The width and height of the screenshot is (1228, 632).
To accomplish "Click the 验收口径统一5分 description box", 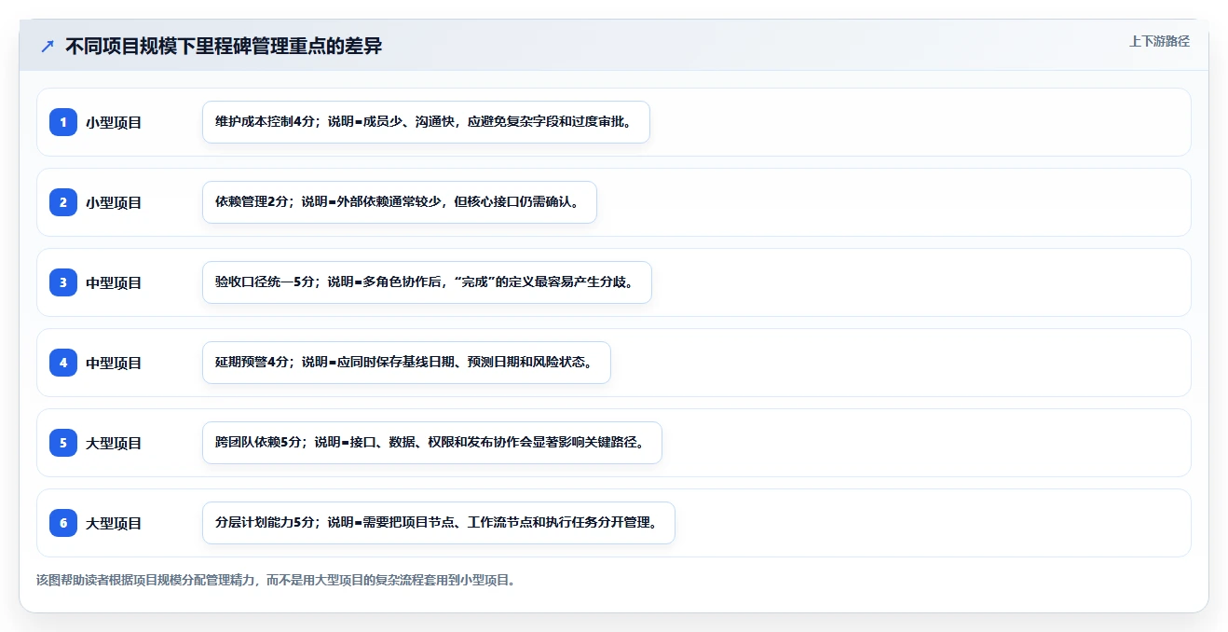I will (427, 282).
